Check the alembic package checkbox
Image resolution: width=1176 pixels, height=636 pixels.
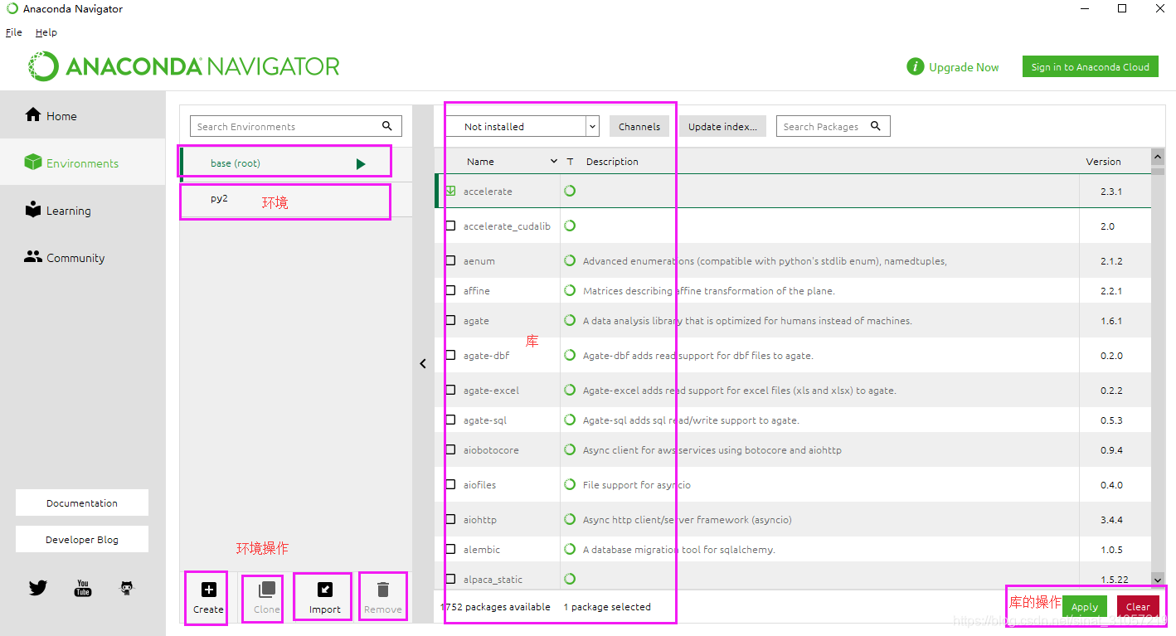point(451,549)
